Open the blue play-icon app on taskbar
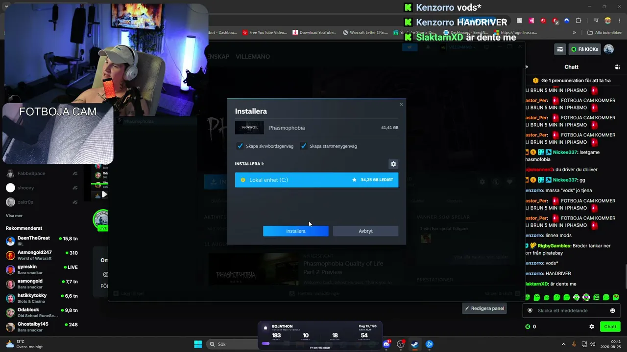 430,344
